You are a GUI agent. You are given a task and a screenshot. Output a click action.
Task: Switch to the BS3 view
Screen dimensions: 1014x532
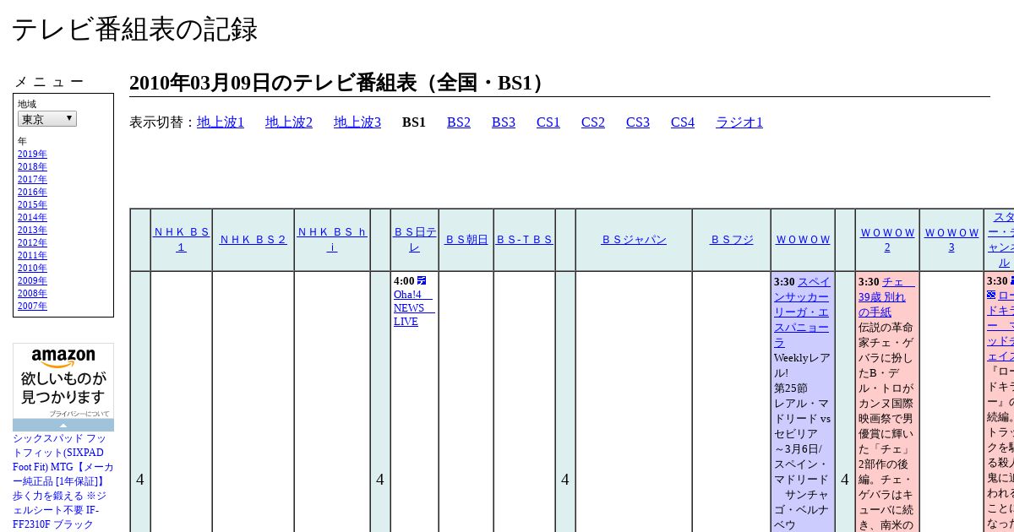click(x=504, y=122)
